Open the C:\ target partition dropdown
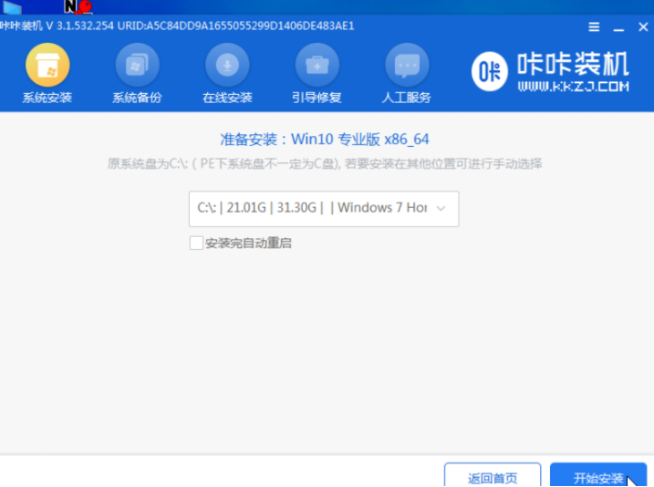 click(312, 208)
